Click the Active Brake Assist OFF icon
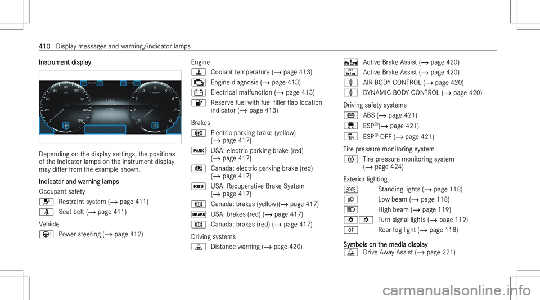Viewport: 540px width, 300px height. 350,73
